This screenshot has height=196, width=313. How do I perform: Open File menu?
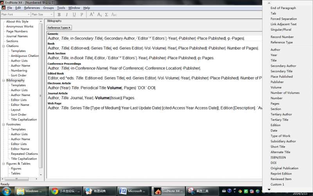point(9,8)
